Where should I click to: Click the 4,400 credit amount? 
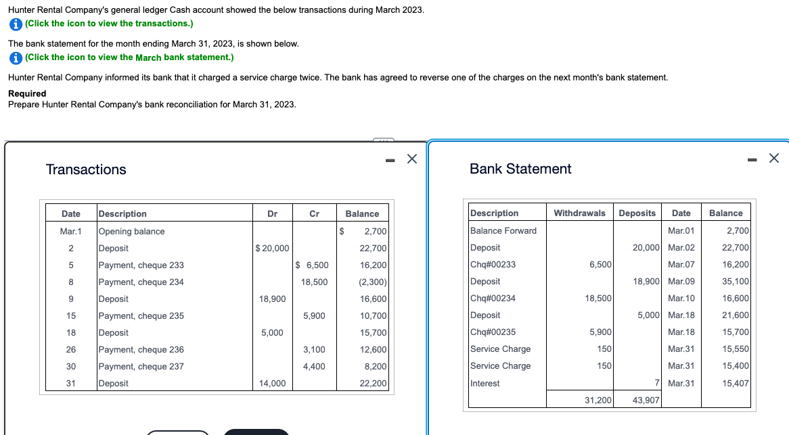coord(314,367)
